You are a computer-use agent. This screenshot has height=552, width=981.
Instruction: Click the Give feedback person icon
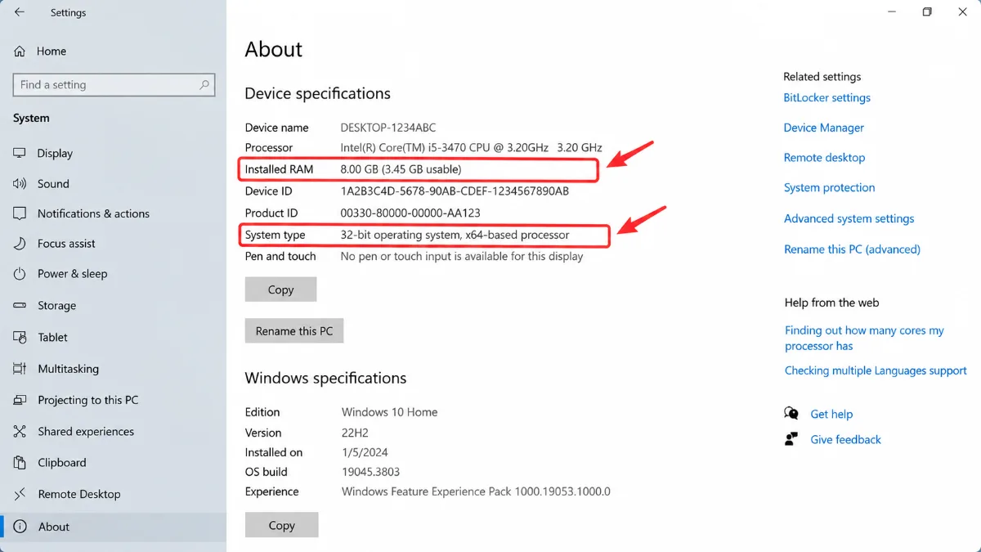tap(791, 439)
